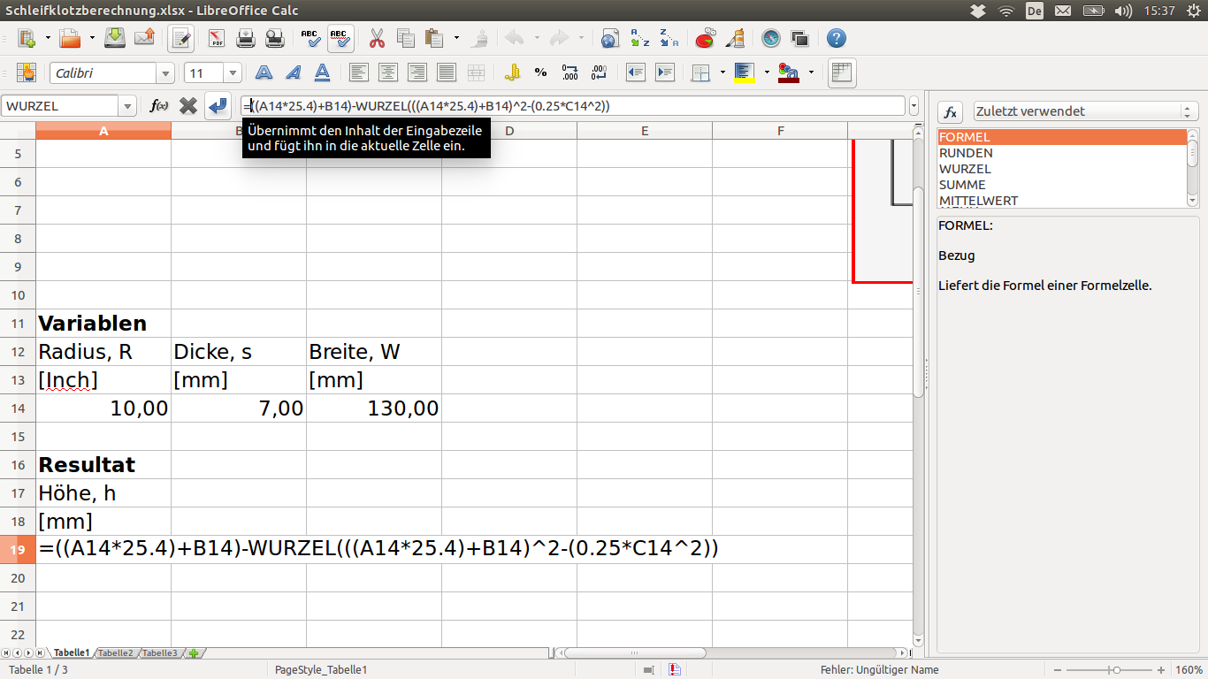The image size is (1208, 679).
Task: Paste from clipboard icon
Action: tap(434, 39)
